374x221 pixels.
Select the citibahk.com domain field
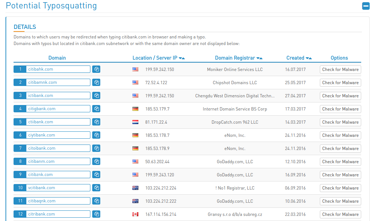(58, 69)
